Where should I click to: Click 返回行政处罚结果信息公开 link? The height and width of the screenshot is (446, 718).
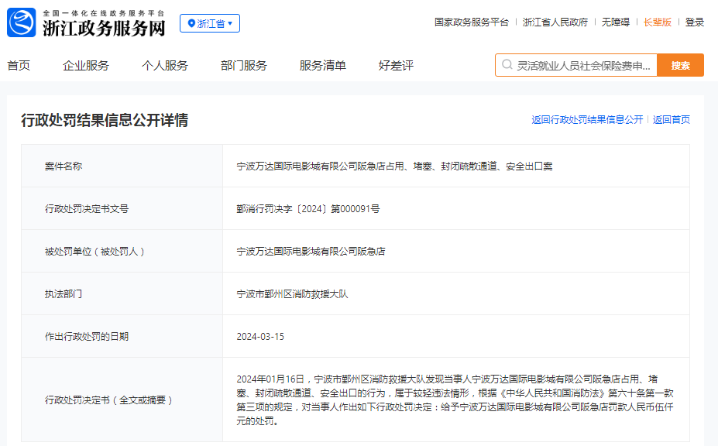point(587,119)
